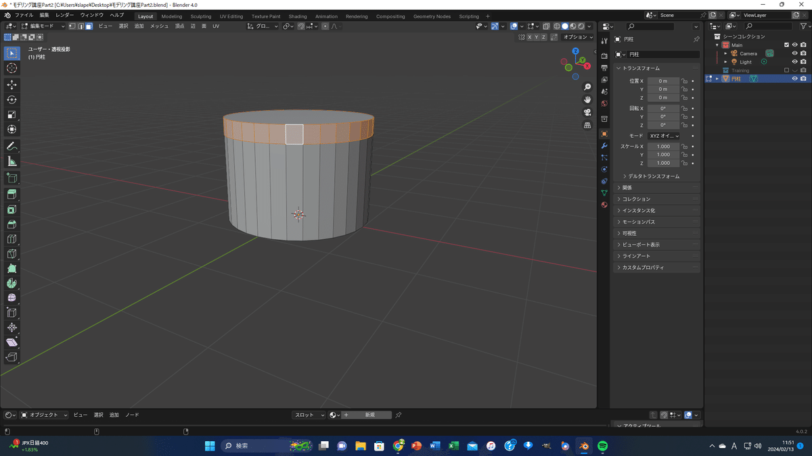Switch to the UV Editing workspace tab

coord(231,16)
